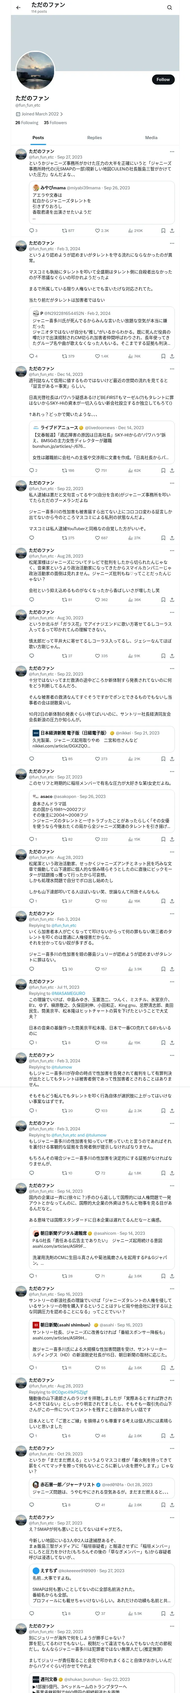Go back using the arrow icon
190x1693 pixels.
click(18, 7)
